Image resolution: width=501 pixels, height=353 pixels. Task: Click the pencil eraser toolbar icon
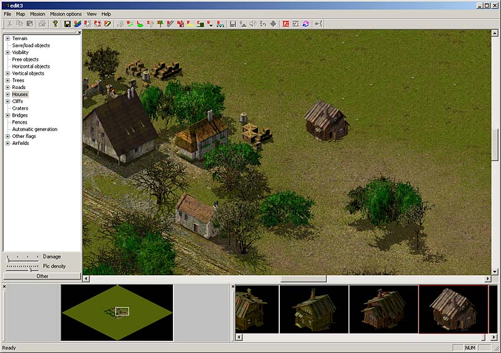click(x=108, y=24)
